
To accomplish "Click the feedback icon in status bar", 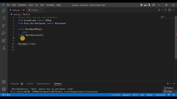I will (169, 95).
